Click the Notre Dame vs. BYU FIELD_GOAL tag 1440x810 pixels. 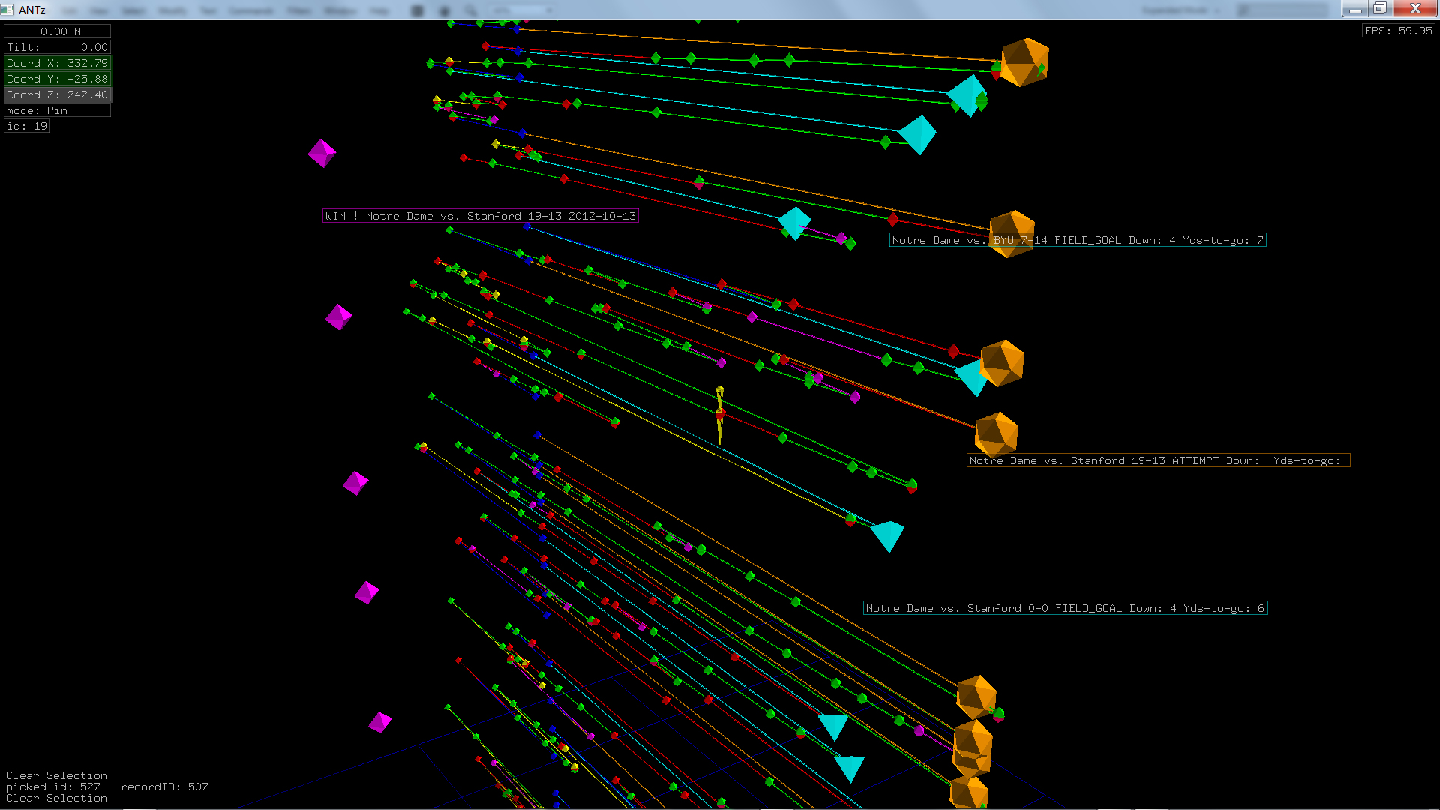point(1077,240)
